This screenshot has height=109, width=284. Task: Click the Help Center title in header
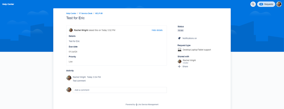point(8,4)
